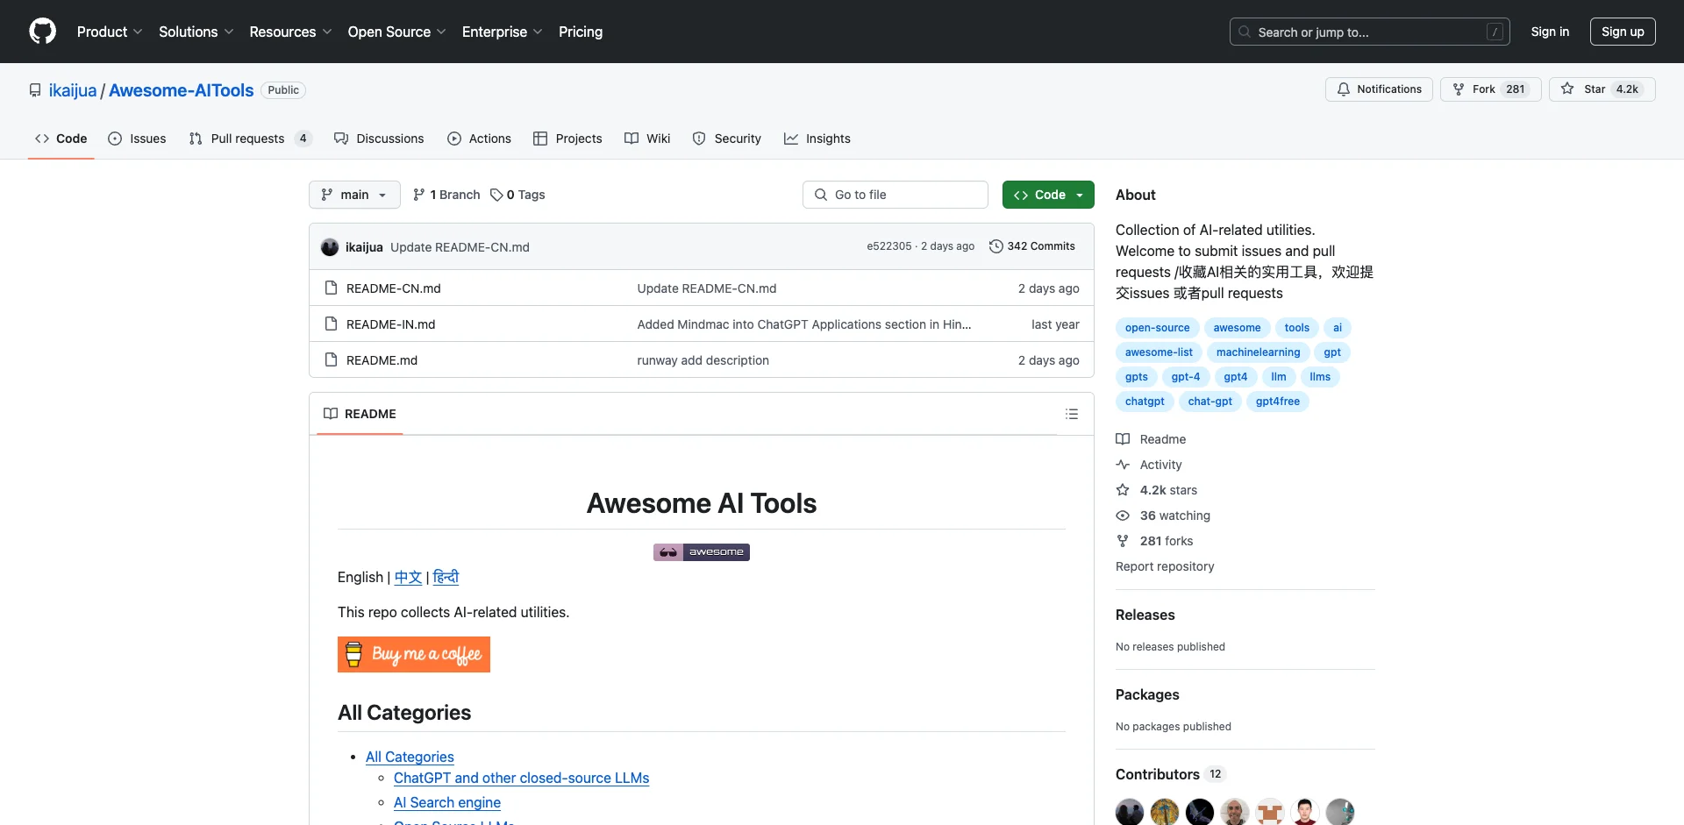Viewport: 1684px width, 825px height.
Task: Open the main branch selector dropdown
Action: click(354, 195)
